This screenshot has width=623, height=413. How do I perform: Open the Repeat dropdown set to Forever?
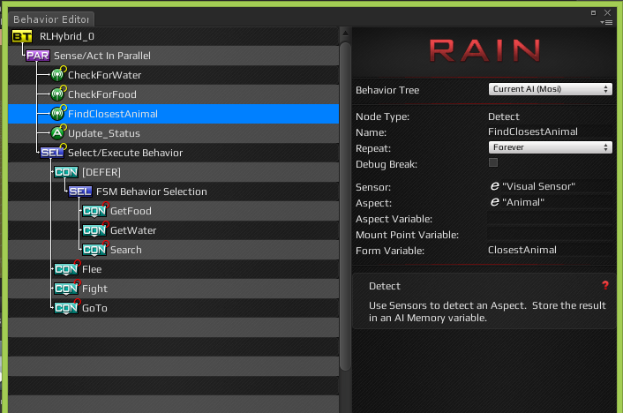pyautogui.click(x=550, y=147)
